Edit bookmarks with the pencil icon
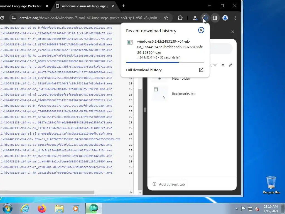The width and height of the screenshot is (285, 214). (x=230, y=65)
